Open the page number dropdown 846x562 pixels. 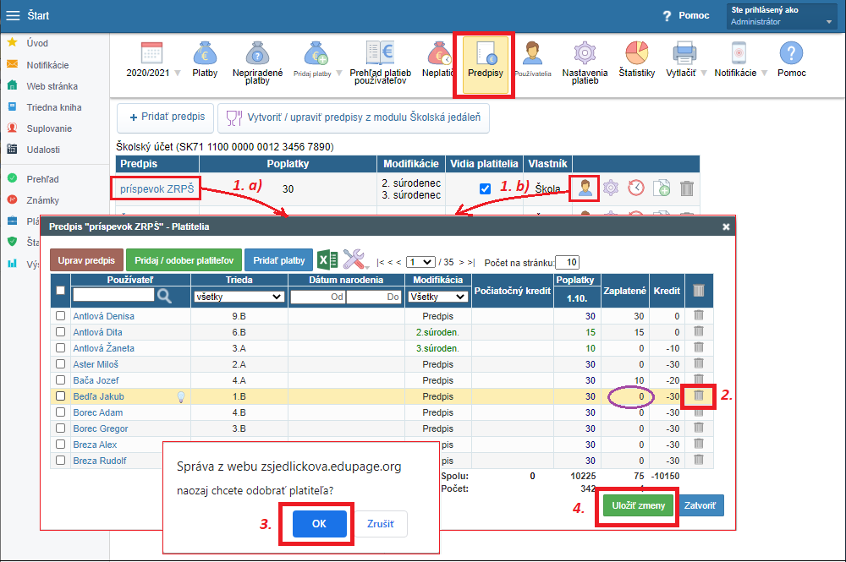pos(420,262)
